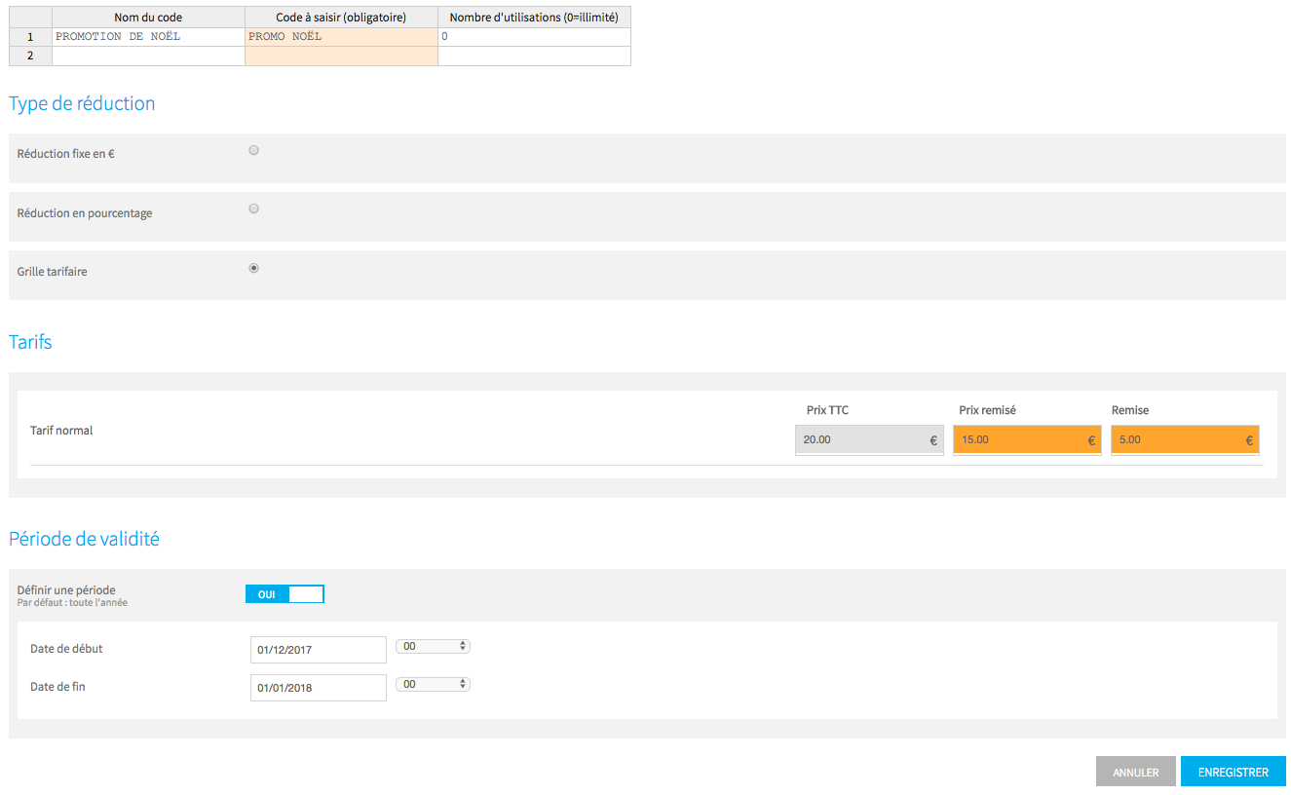
Task: Toggle the 'Définir une période' OUI switch
Action: click(x=284, y=594)
